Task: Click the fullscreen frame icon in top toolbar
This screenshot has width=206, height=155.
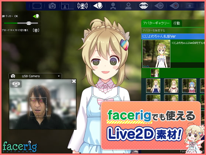Action: tap(37, 6)
